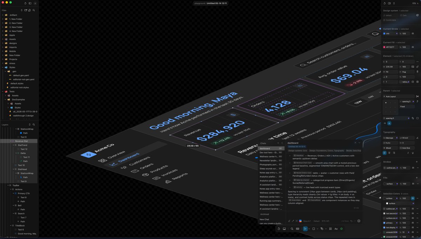Open the Auto Layout dropdown in Parent
Viewport: 421px width, 239px height.
(x=399, y=96)
